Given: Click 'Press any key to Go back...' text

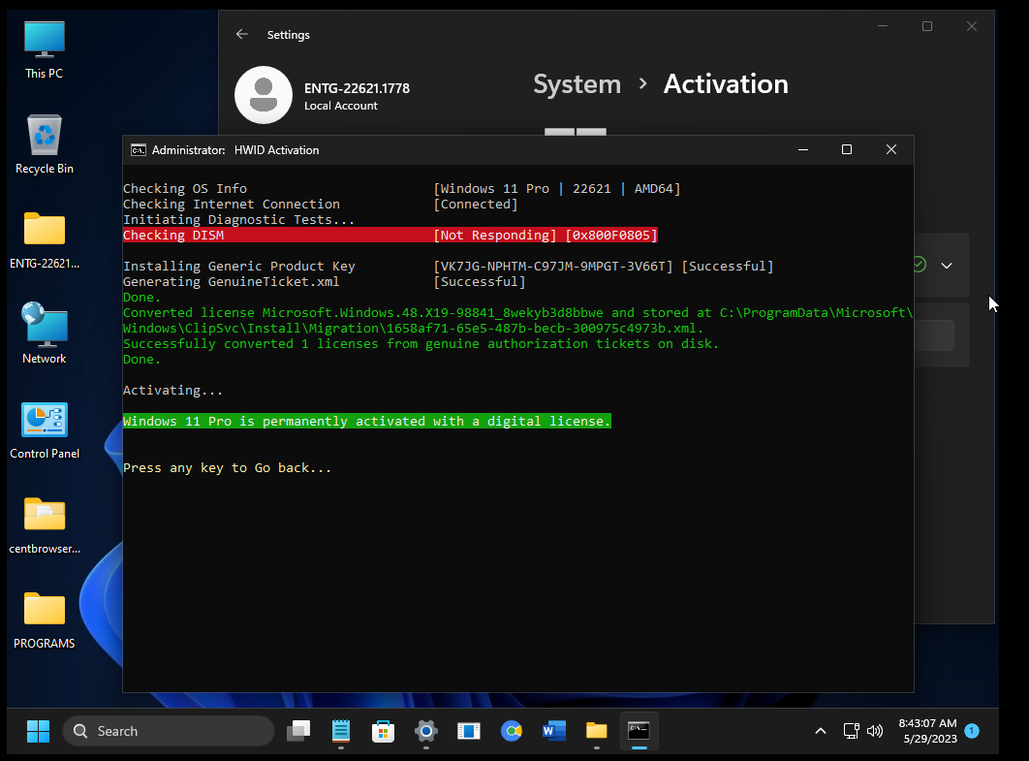Looking at the screenshot, I should click(x=227, y=467).
